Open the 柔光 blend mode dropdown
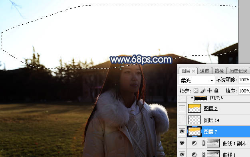Screen dimensions: 250x157 [196, 80]
